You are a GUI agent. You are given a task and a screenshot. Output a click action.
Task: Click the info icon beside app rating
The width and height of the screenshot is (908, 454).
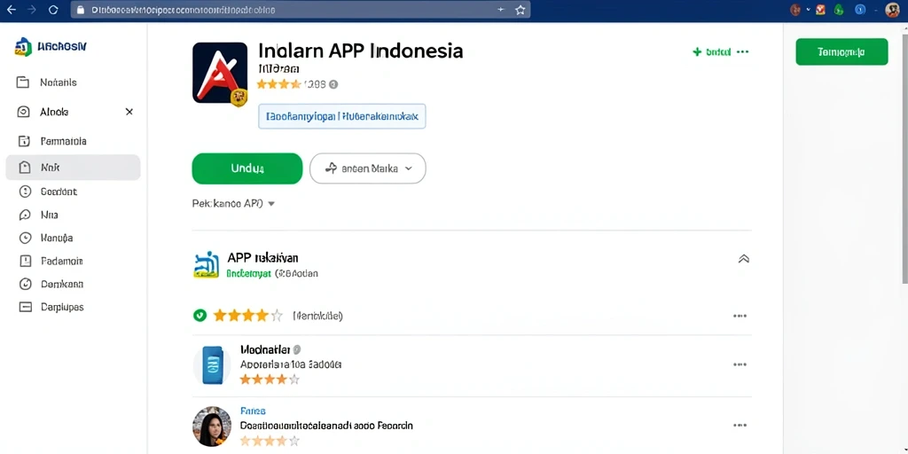pyautogui.click(x=333, y=84)
